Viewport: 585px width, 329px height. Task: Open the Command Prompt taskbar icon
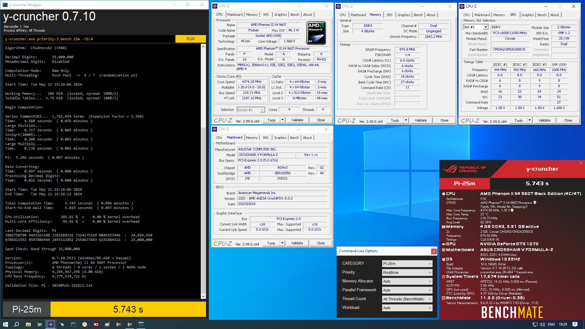(73, 324)
